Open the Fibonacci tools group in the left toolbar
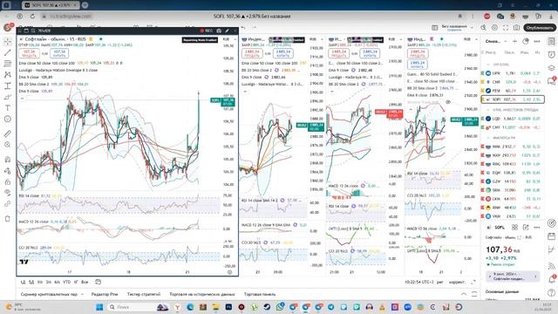 click(8, 64)
